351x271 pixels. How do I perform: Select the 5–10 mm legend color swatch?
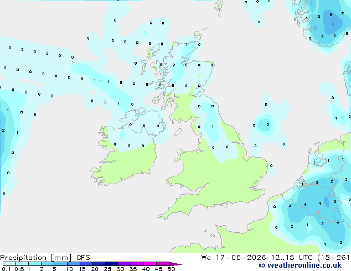tap(60, 264)
